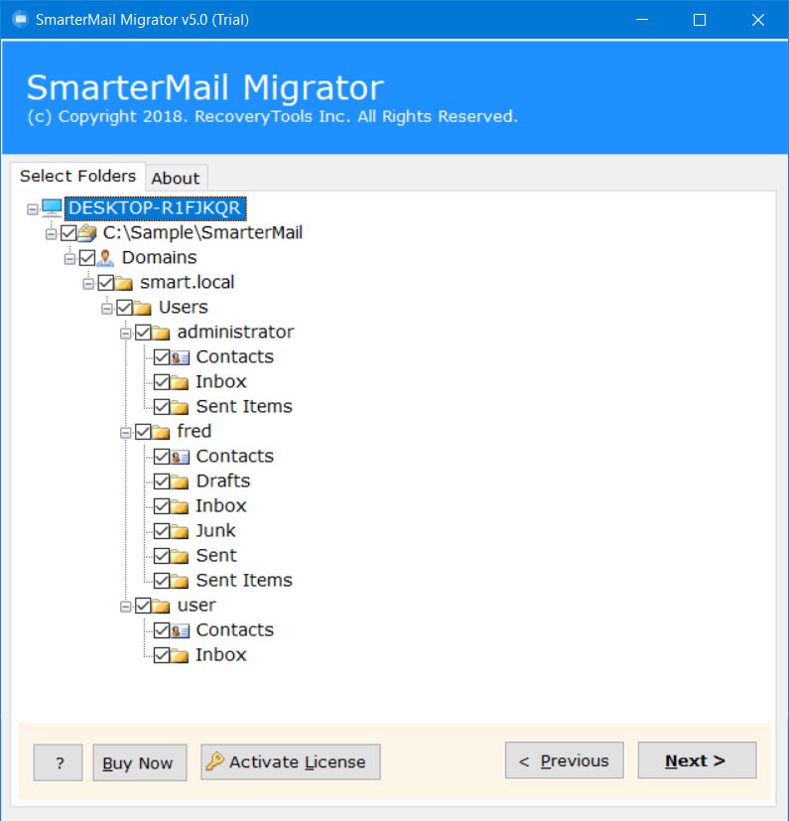789x821 pixels.
Task: Collapse the smart.local node
Action: tap(88, 284)
